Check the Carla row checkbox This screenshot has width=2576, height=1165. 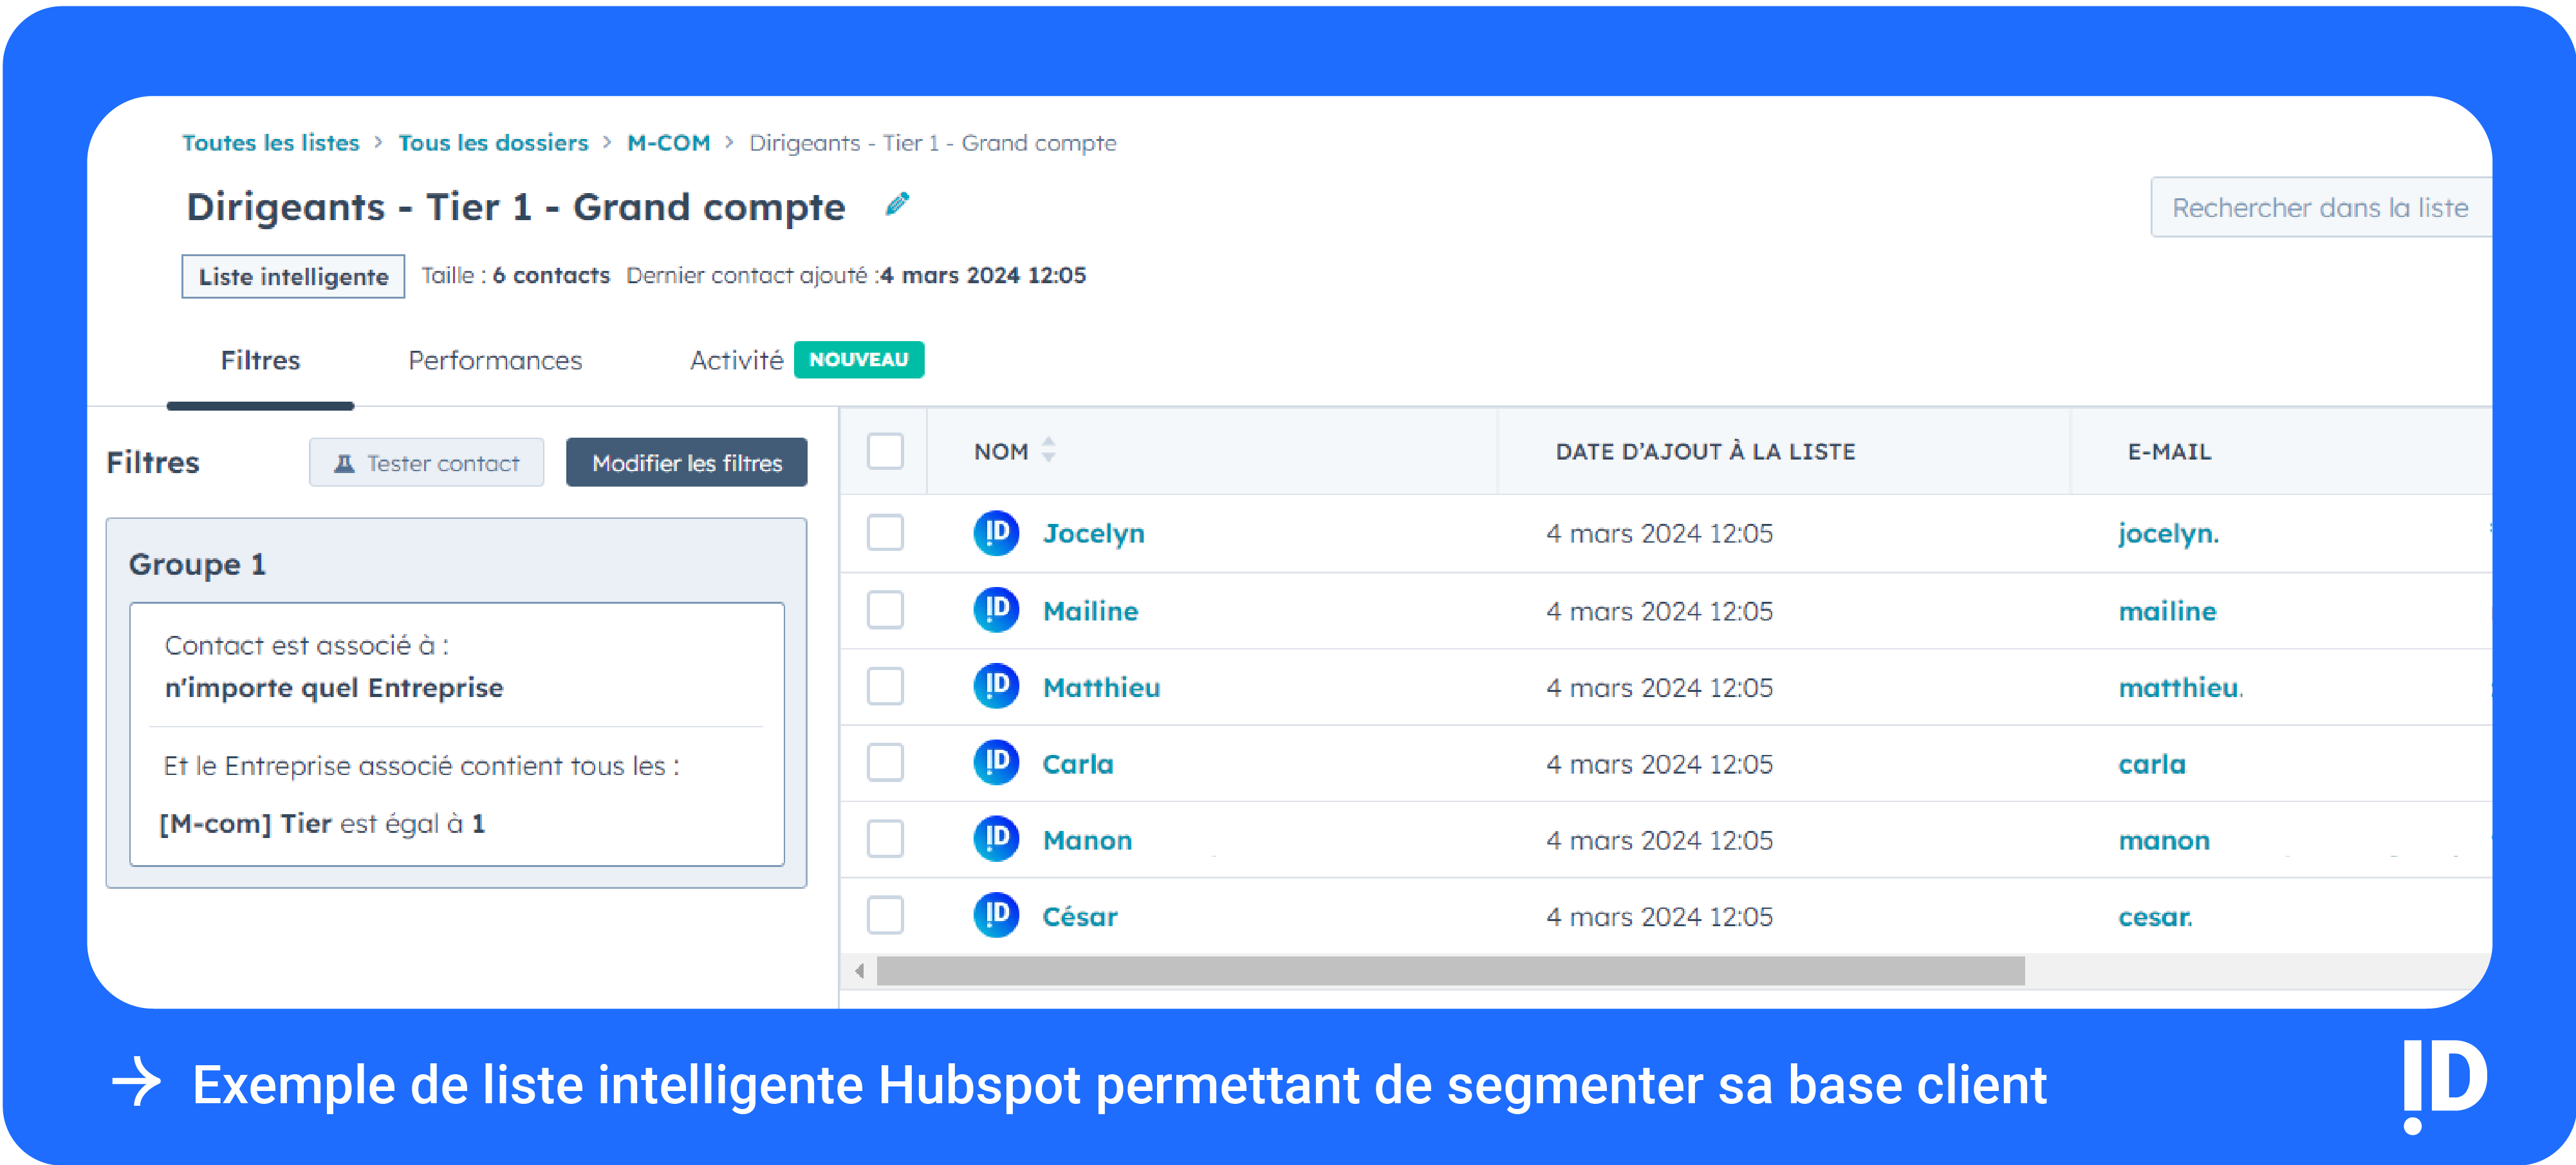coord(885,763)
